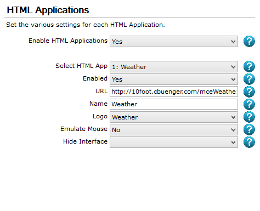Click the 'Enable HTML Applications' label

pos(68,41)
